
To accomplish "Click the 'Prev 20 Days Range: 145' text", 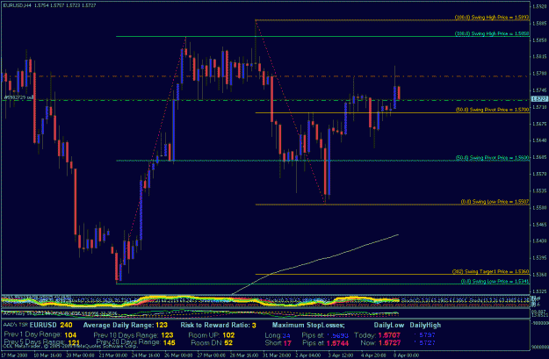I will click(135, 342).
